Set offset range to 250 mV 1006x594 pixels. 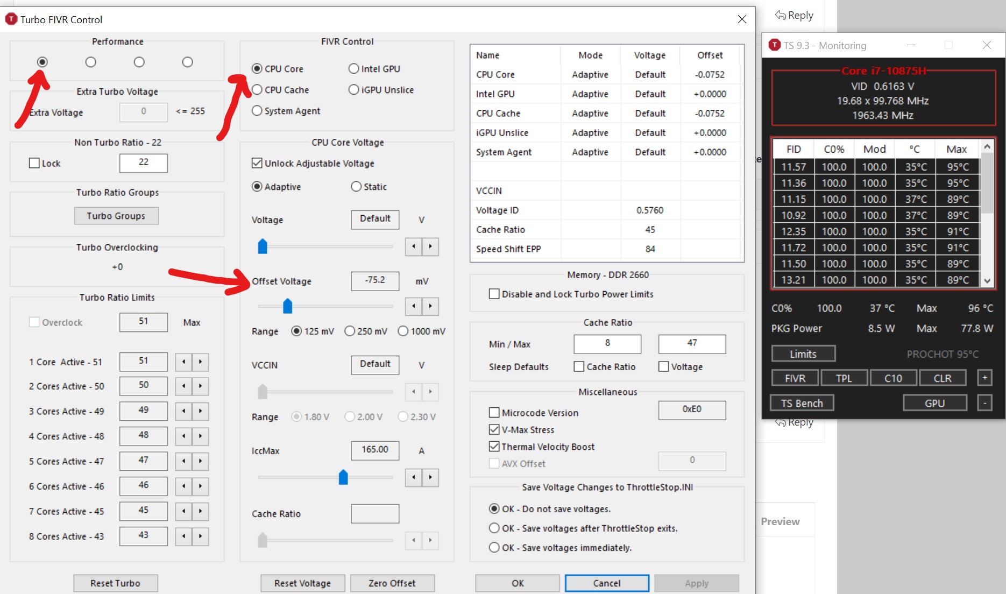pos(366,331)
